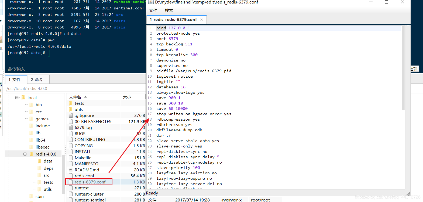Image resolution: width=423 pixels, height=202 pixels.
Task: Open the 文件 menu in the editor window
Action: (153, 10)
